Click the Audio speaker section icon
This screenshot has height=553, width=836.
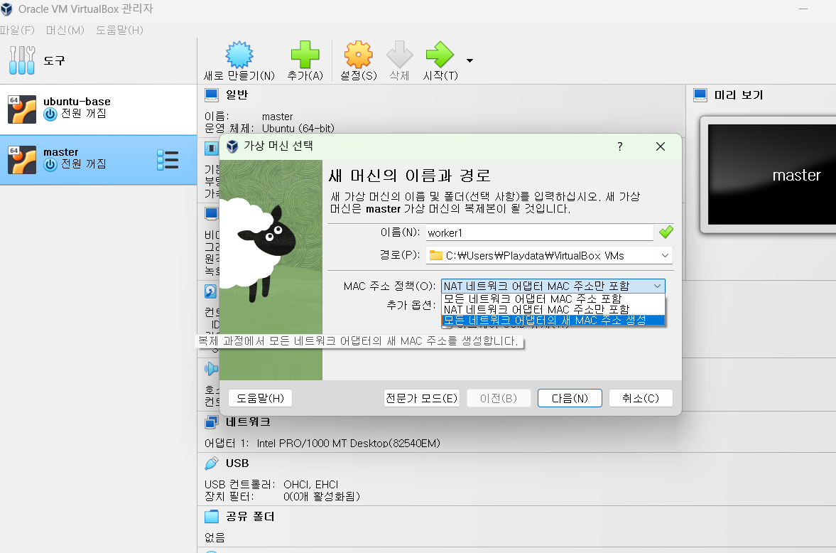click(211, 368)
